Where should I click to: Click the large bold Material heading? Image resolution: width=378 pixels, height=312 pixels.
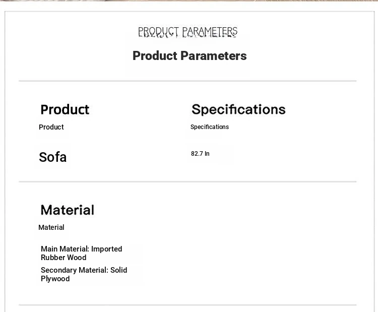tap(67, 210)
